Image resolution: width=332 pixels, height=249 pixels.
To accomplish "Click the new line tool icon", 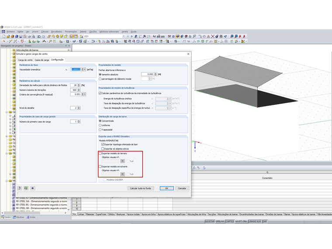I will [10, 41].
